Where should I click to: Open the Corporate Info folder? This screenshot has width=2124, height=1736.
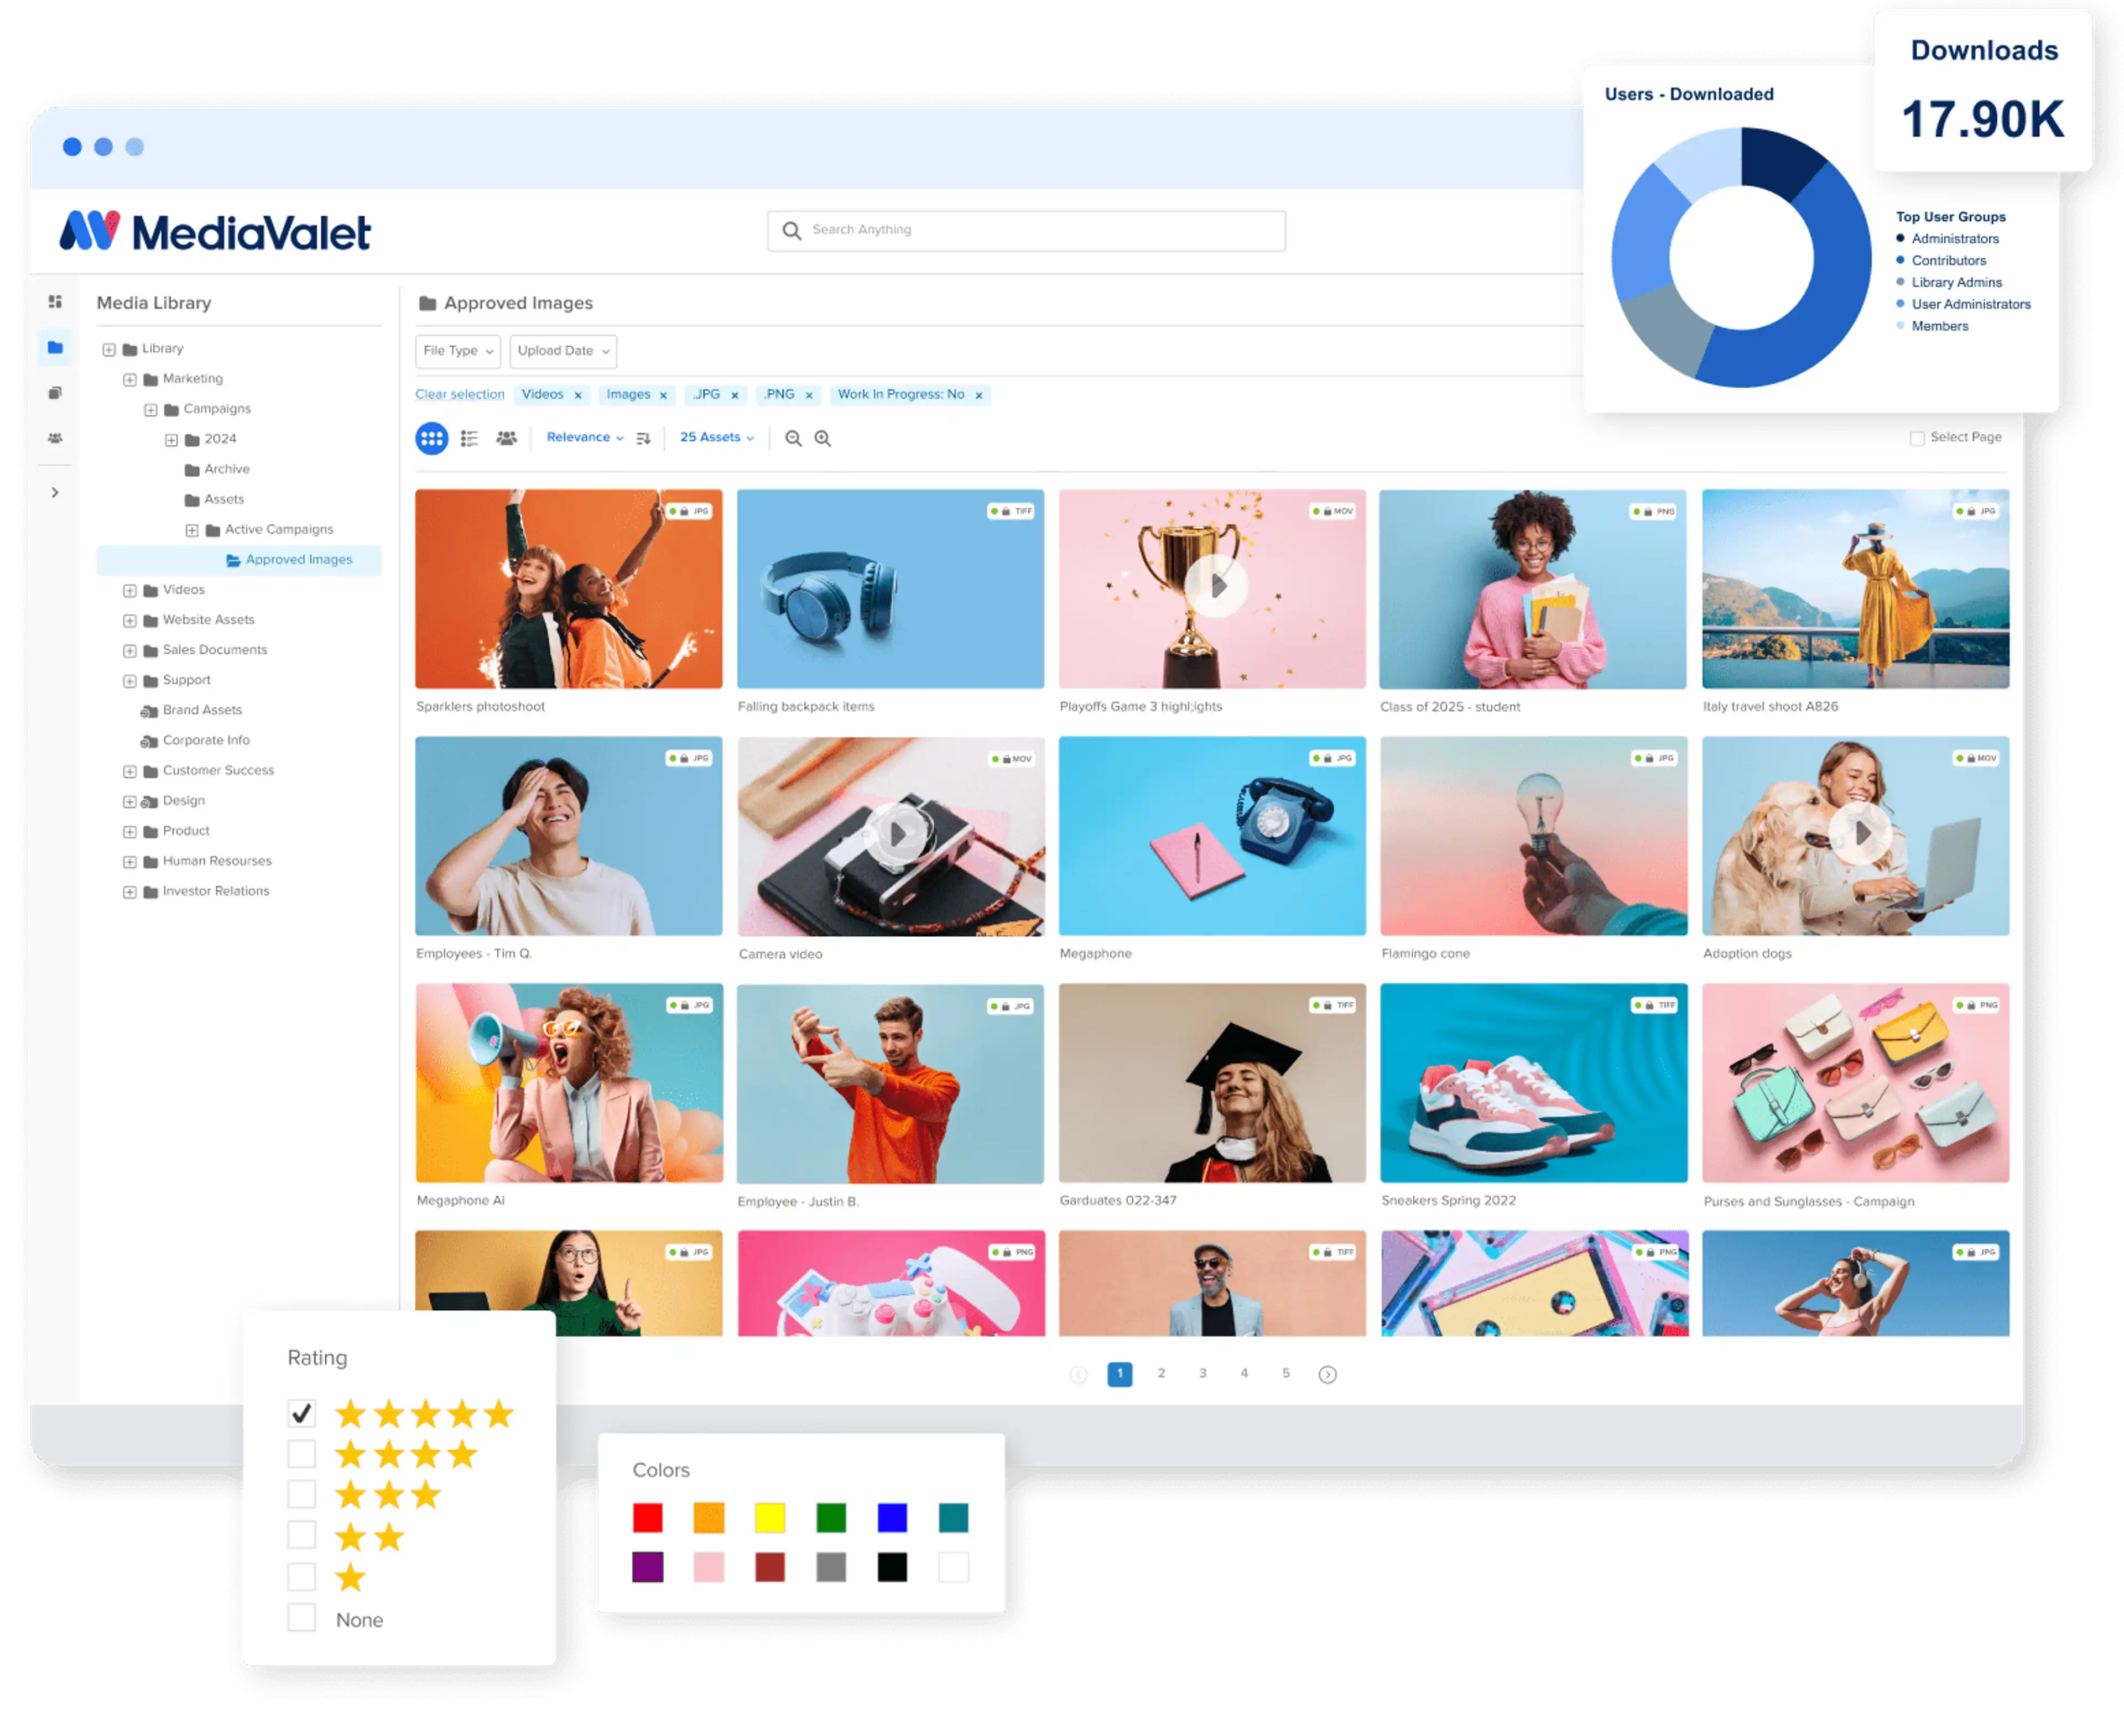click(x=195, y=740)
